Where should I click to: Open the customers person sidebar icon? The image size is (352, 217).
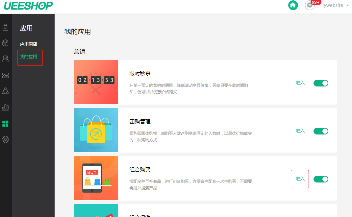(x=5, y=59)
